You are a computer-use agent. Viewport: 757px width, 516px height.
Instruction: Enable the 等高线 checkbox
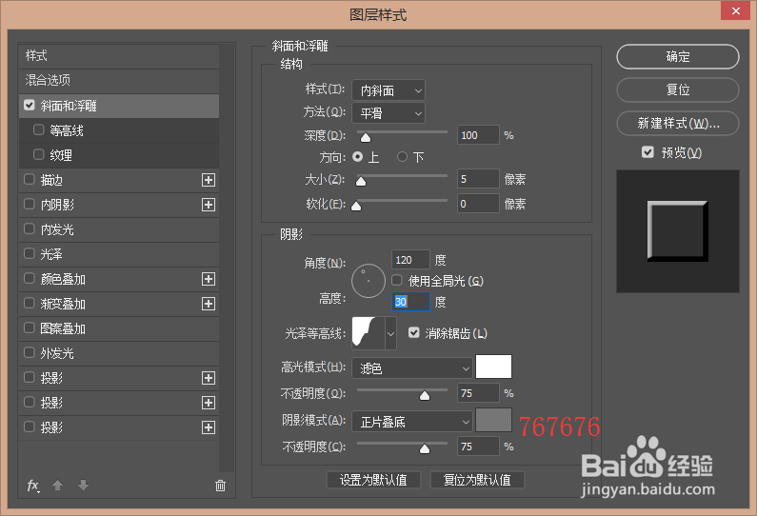[39, 129]
